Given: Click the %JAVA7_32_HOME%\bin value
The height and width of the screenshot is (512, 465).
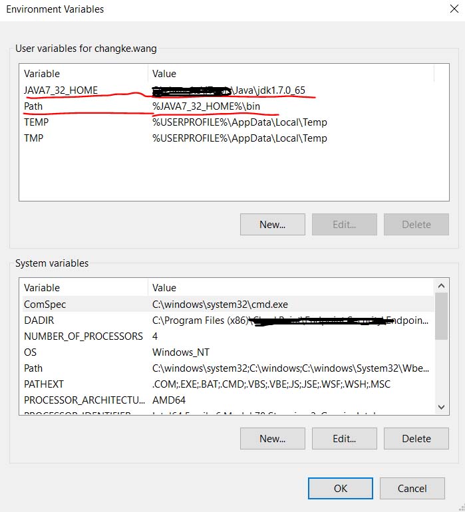Looking at the screenshot, I should [206, 106].
